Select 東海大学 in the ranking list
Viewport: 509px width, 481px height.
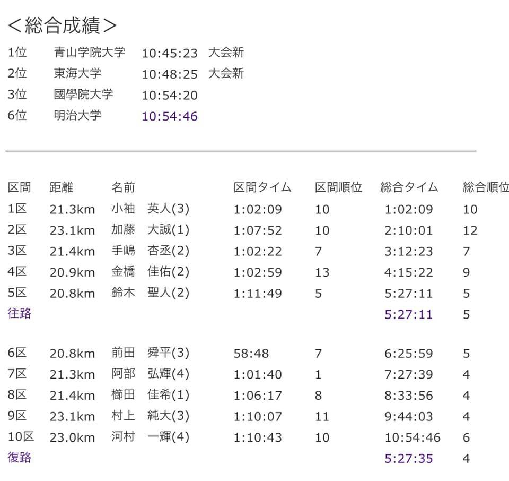[x=77, y=73]
